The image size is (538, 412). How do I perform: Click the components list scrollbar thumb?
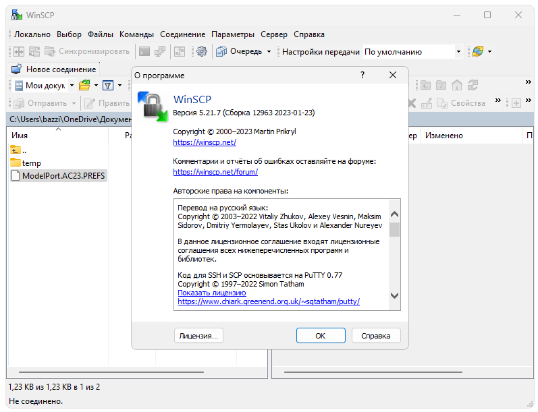pos(395,229)
